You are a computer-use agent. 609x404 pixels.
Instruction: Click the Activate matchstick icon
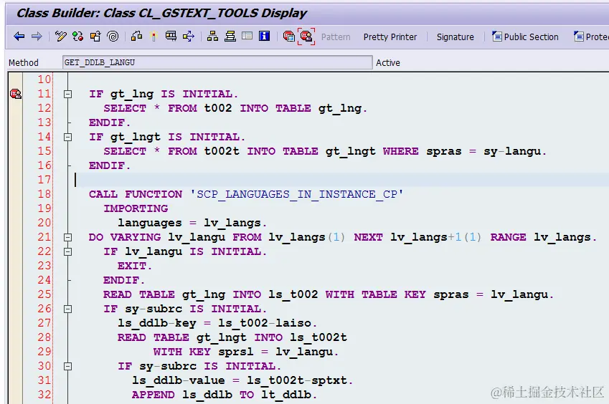(x=154, y=37)
